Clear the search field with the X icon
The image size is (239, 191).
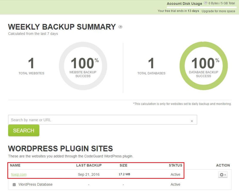[192, 121]
